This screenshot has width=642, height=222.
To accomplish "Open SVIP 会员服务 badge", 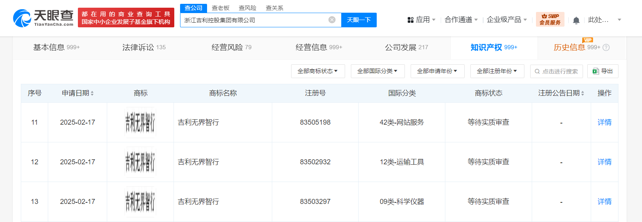I will [x=550, y=20].
